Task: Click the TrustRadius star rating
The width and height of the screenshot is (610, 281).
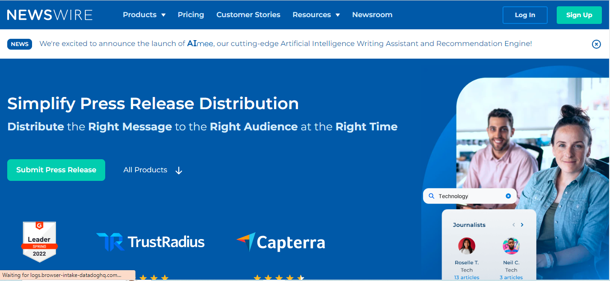Action: tap(154, 277)
